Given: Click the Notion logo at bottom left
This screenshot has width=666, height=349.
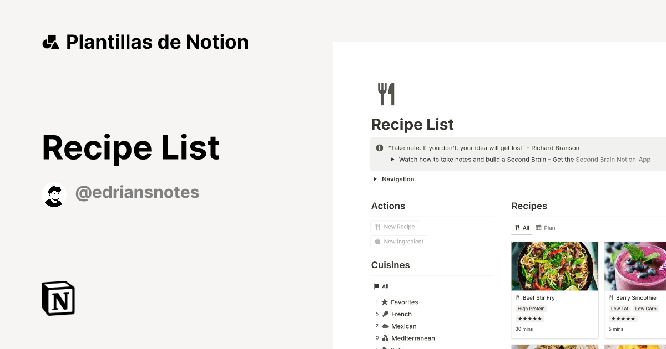Looking at the screenshot, I should click(x=57, y=298).
